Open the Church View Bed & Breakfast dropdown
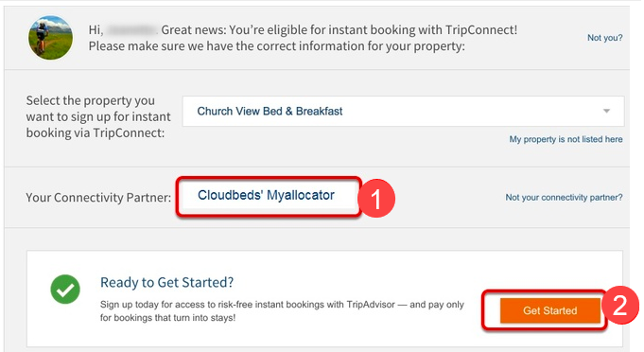 (x=403, y=112)
